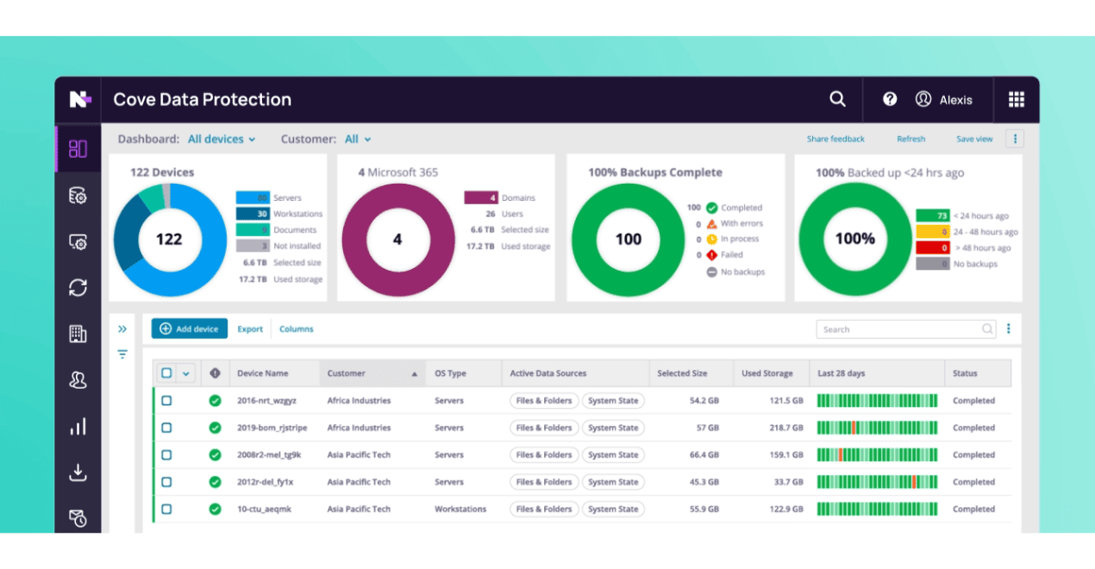The width and height of the screenshot is (1095, 569).
Task: Click the Add device button
Action: 190,328
